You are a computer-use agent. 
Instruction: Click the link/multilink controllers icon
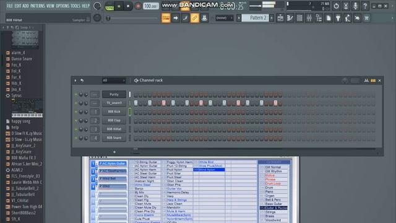pos(194,18)
